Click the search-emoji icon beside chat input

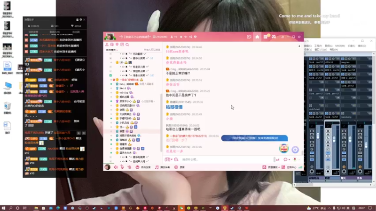(176, 159)
